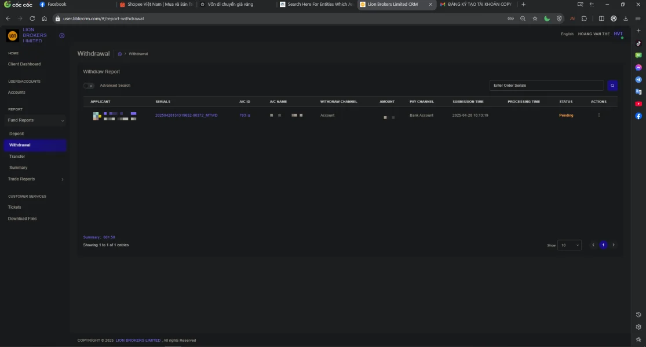Bookmark this page with the star icon
Viewport: 646px width, 347px height.
[535, 19]
